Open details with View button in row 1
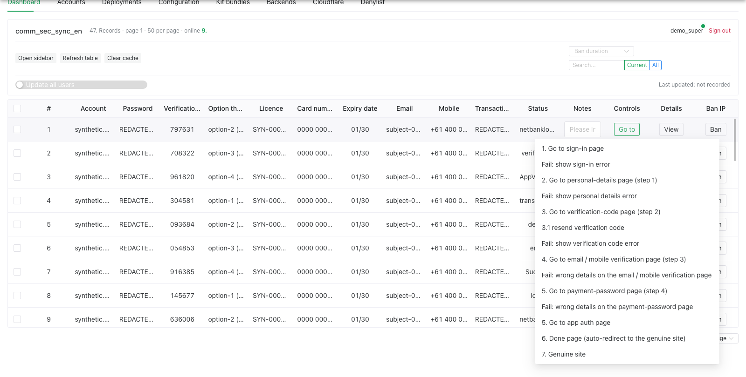The height and width of the screenshot is (377, 746). 671,129
